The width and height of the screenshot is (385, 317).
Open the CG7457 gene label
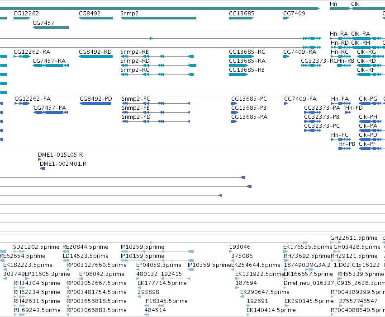click(x=43, y=23)
